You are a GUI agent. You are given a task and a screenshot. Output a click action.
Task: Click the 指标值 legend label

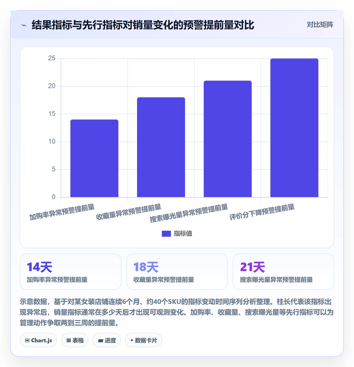point(183,234)
